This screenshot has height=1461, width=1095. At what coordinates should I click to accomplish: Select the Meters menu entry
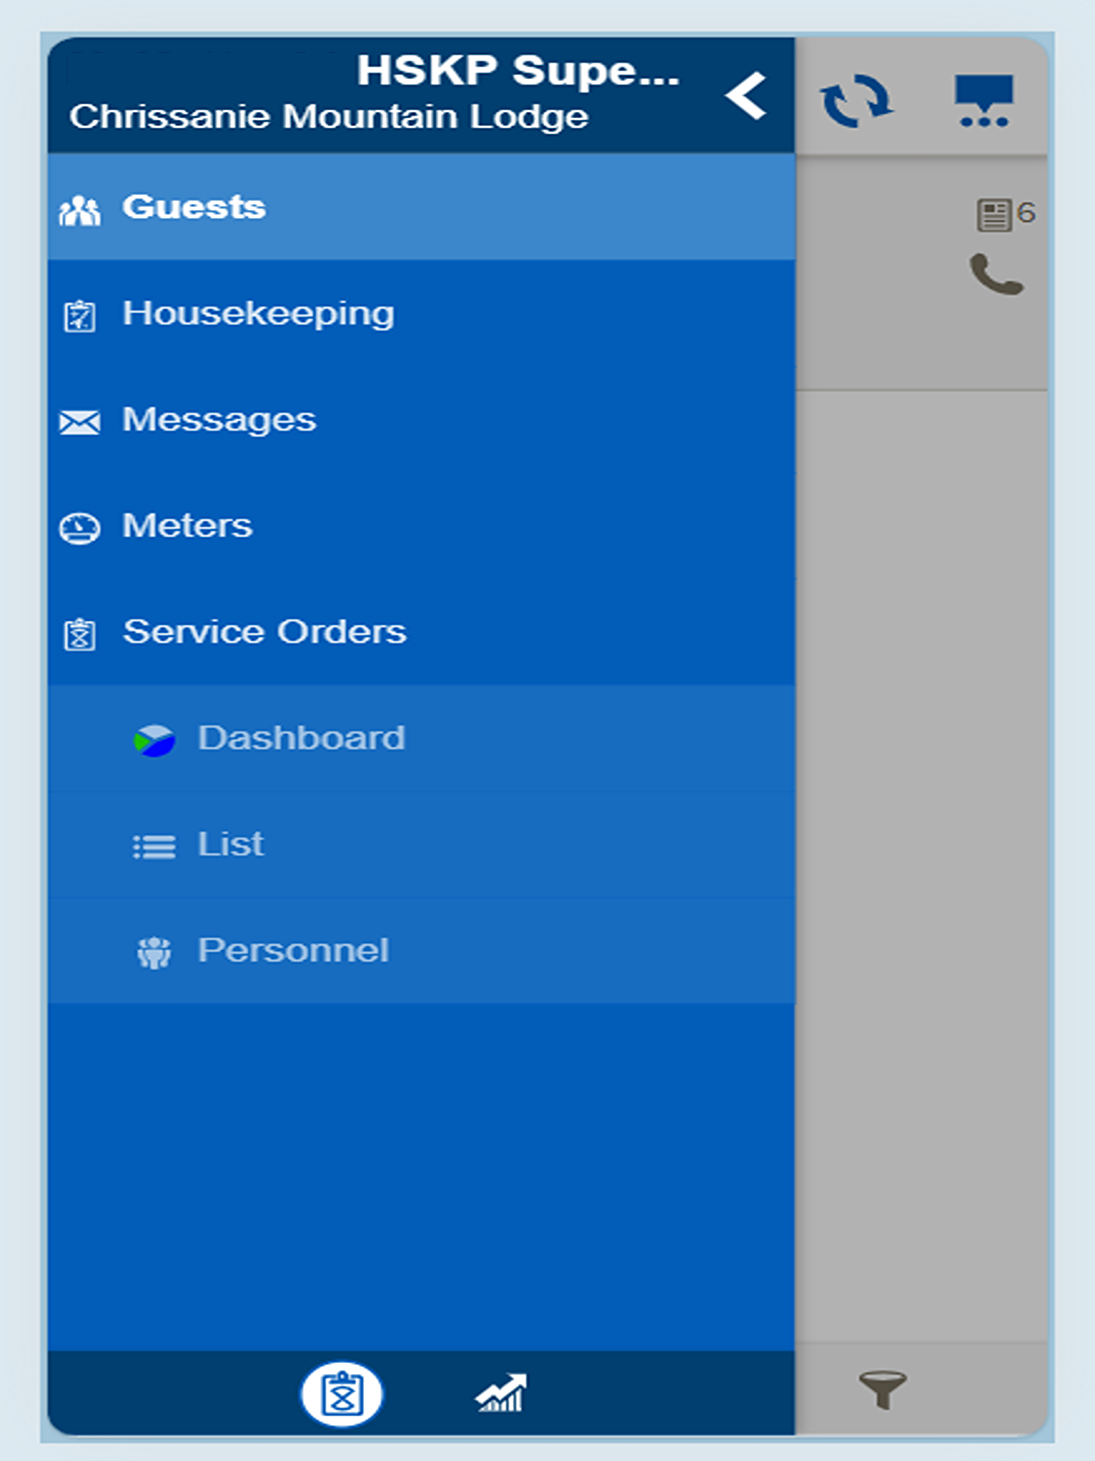coord(188,526)
